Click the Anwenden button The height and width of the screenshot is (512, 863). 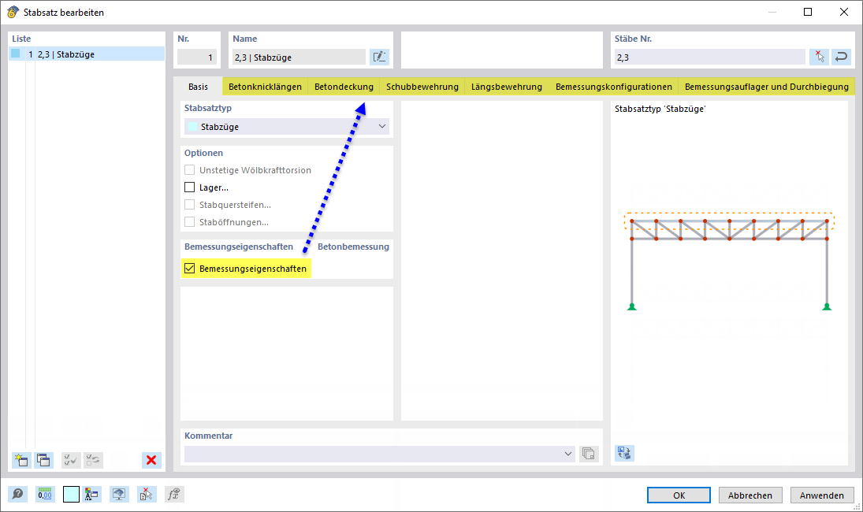pyautogui.click(x=822, y=495)
